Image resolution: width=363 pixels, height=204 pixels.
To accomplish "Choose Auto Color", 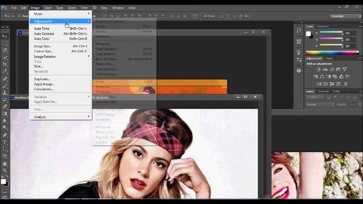I will coord(61,39).
